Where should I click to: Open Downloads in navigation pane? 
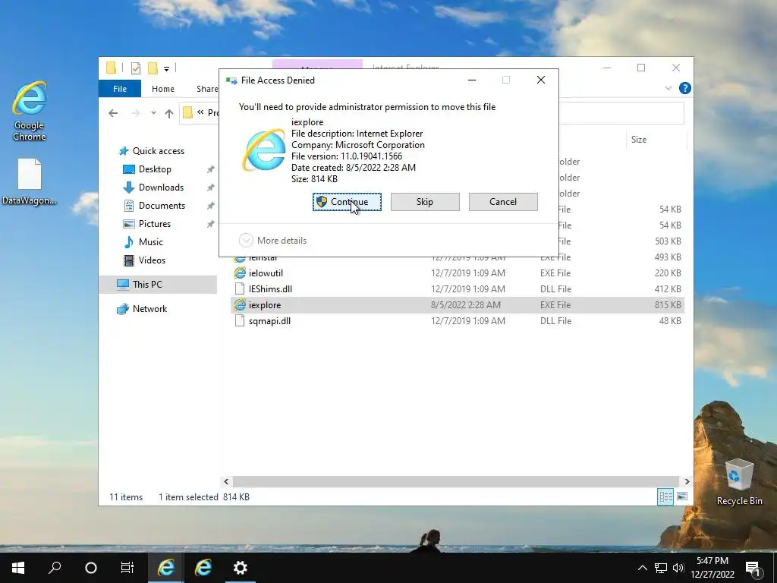coord(161,188)
